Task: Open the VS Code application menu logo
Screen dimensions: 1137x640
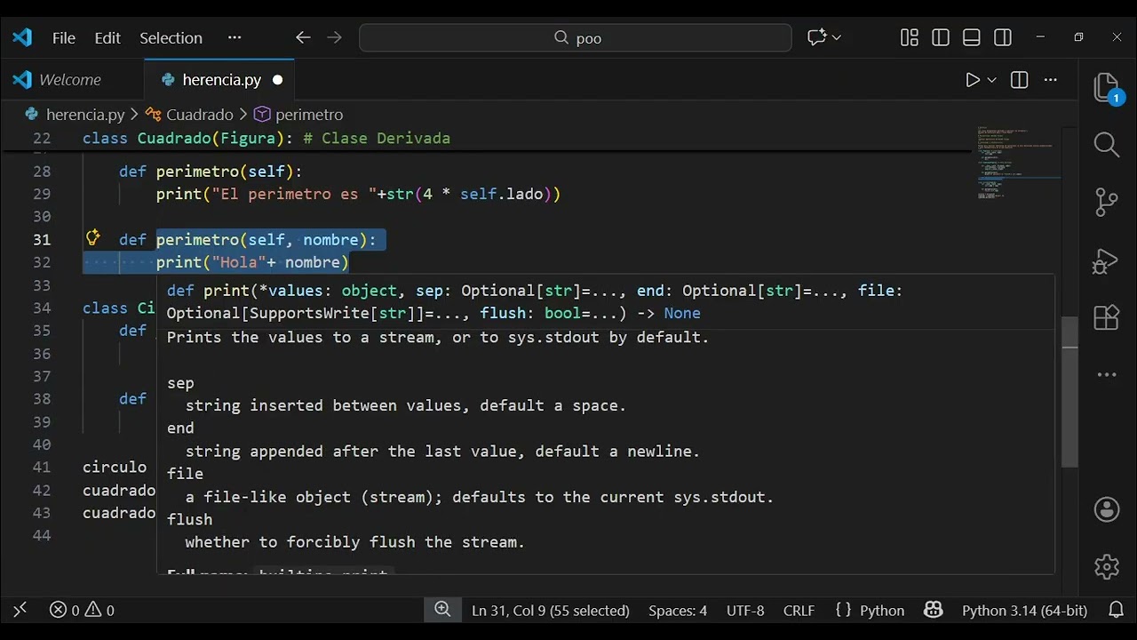Action: [x=22, y=37]
